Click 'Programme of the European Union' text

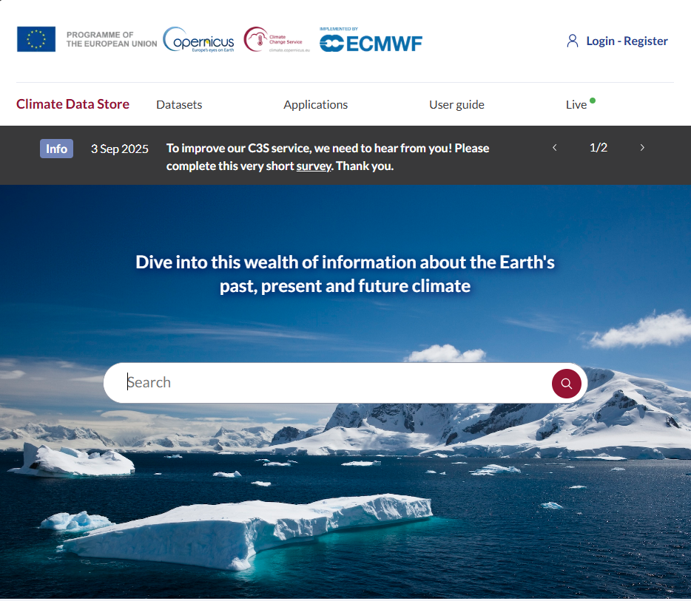click(x=112, y=39)
